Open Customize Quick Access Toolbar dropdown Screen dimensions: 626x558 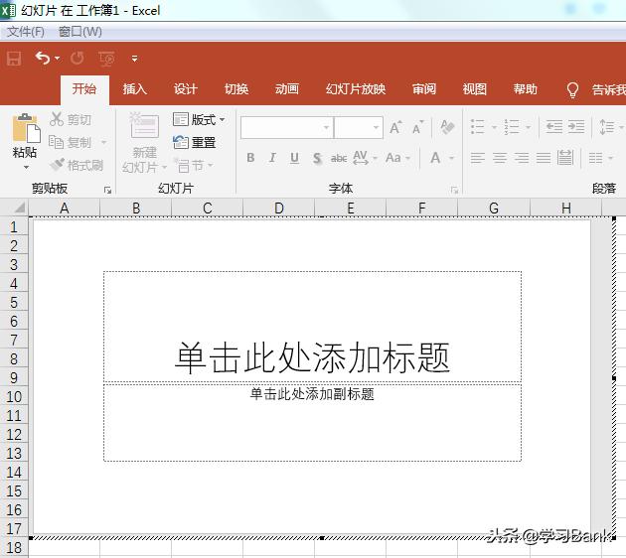click(x=134, y=59)
